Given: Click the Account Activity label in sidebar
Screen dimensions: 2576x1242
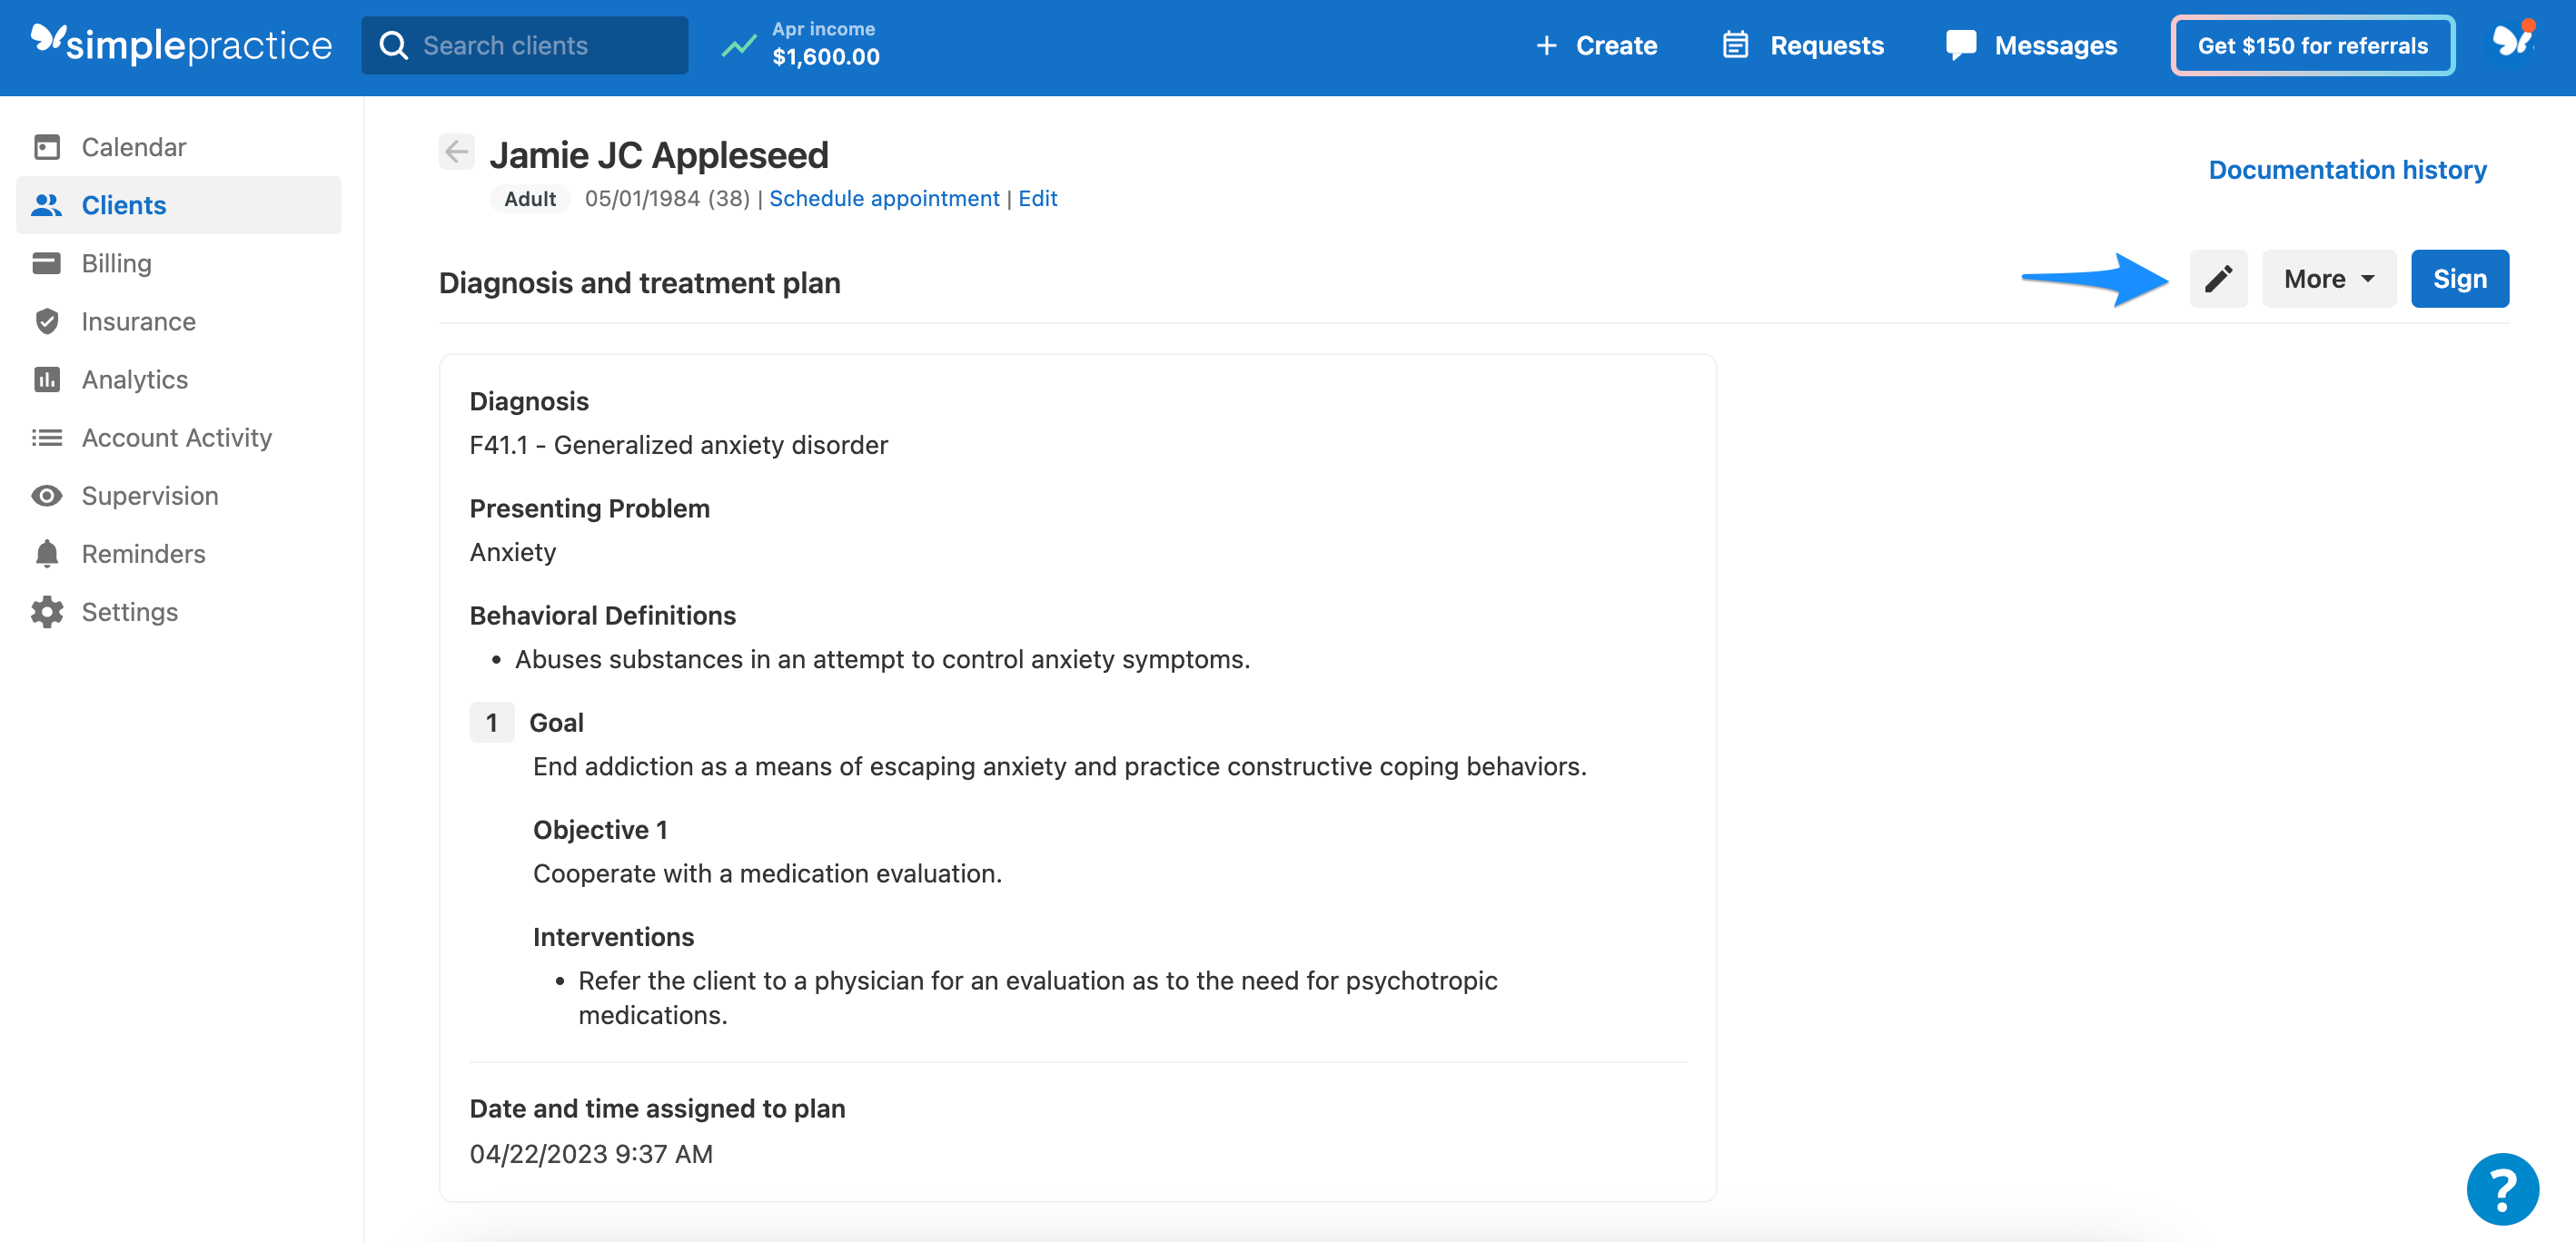Looking at the screenshot, I should pyautogui.click(x=177, y=438).
